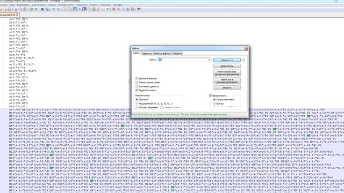
Task: Select the Когда неактивно transparency radio
Action: [x=214, y=100]
